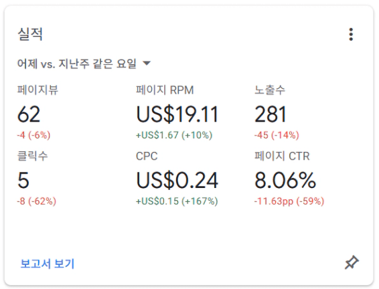379x289 pixels.
Task: Open the 어제 vs. 지난주 같은 요일 selector
Action: click(x=84, y=64)
